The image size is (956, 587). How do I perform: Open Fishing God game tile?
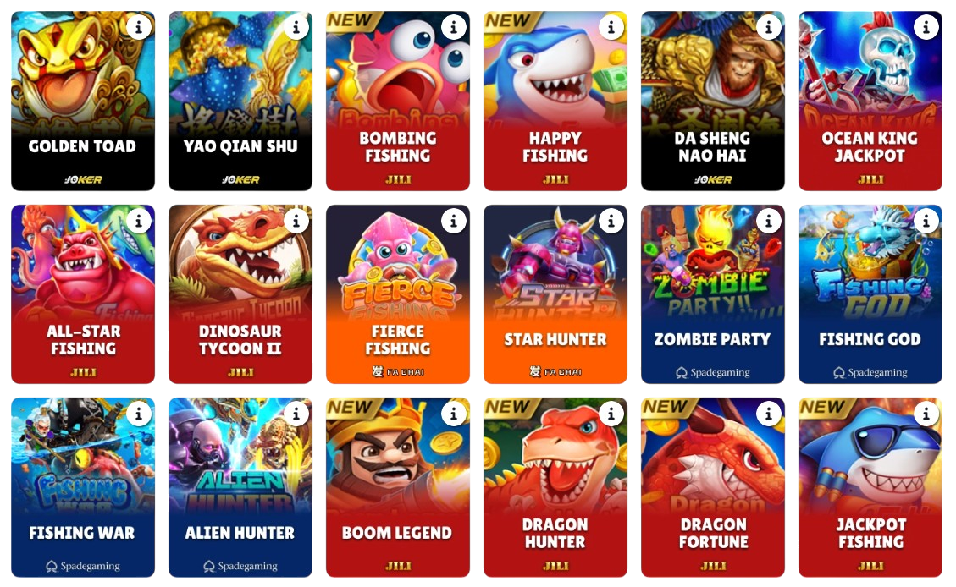pyautogui.click(x=870, y=294)
